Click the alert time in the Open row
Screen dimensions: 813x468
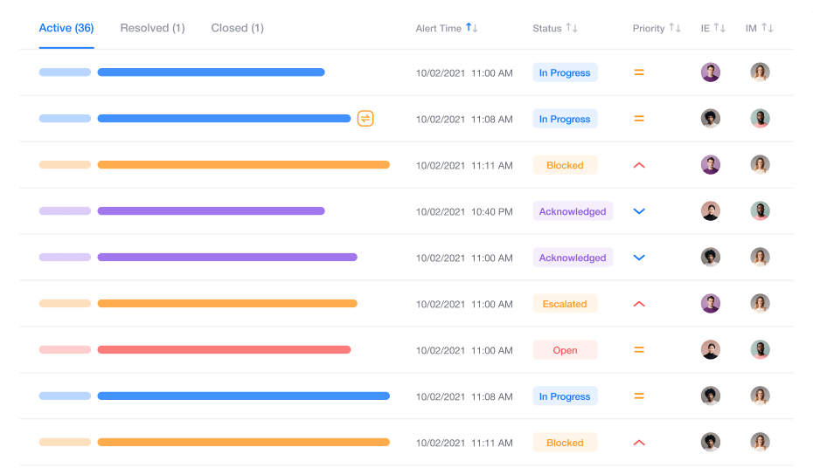click(464, 350)
